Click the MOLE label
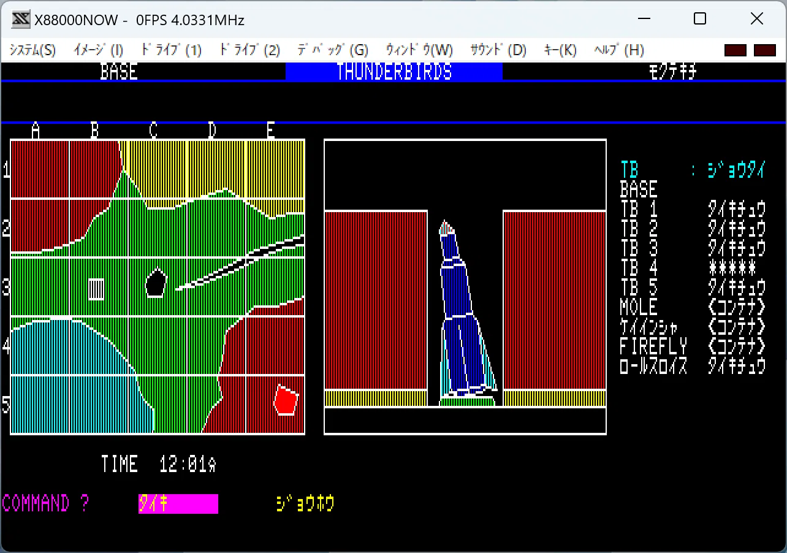This screenshot has width=787, height=553. click(639, 307)
